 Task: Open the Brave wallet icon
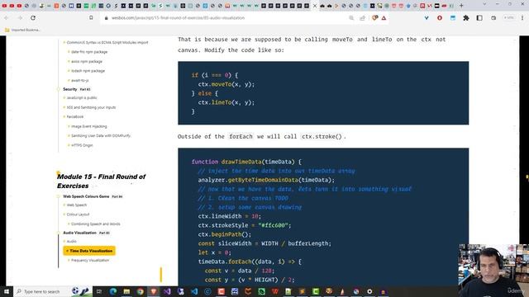tap(493, 18)
